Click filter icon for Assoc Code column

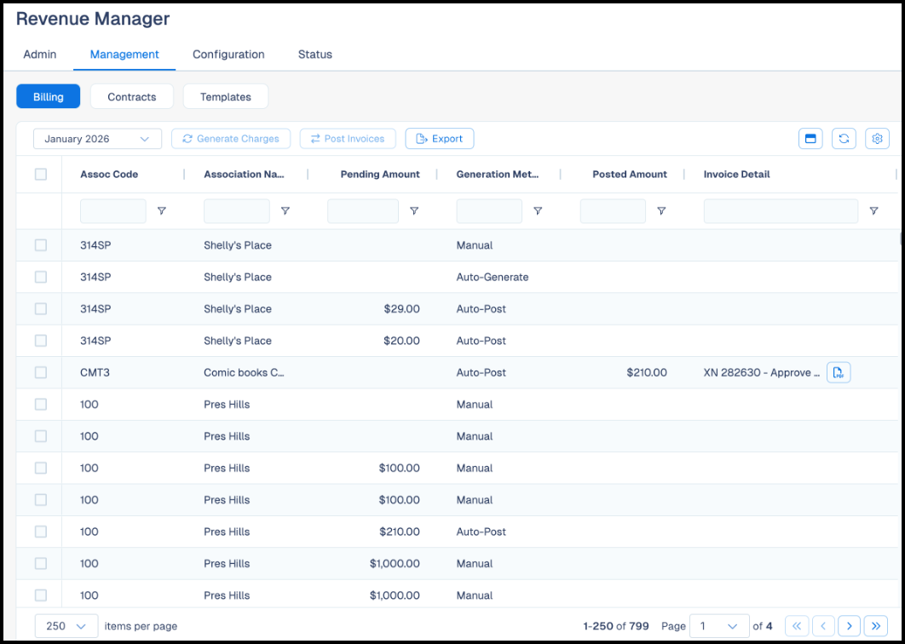[x=162, y=211]
